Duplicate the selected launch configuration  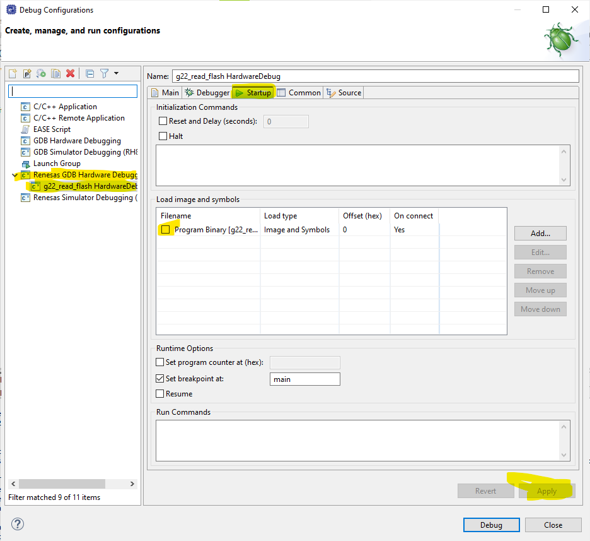(55, 73)
